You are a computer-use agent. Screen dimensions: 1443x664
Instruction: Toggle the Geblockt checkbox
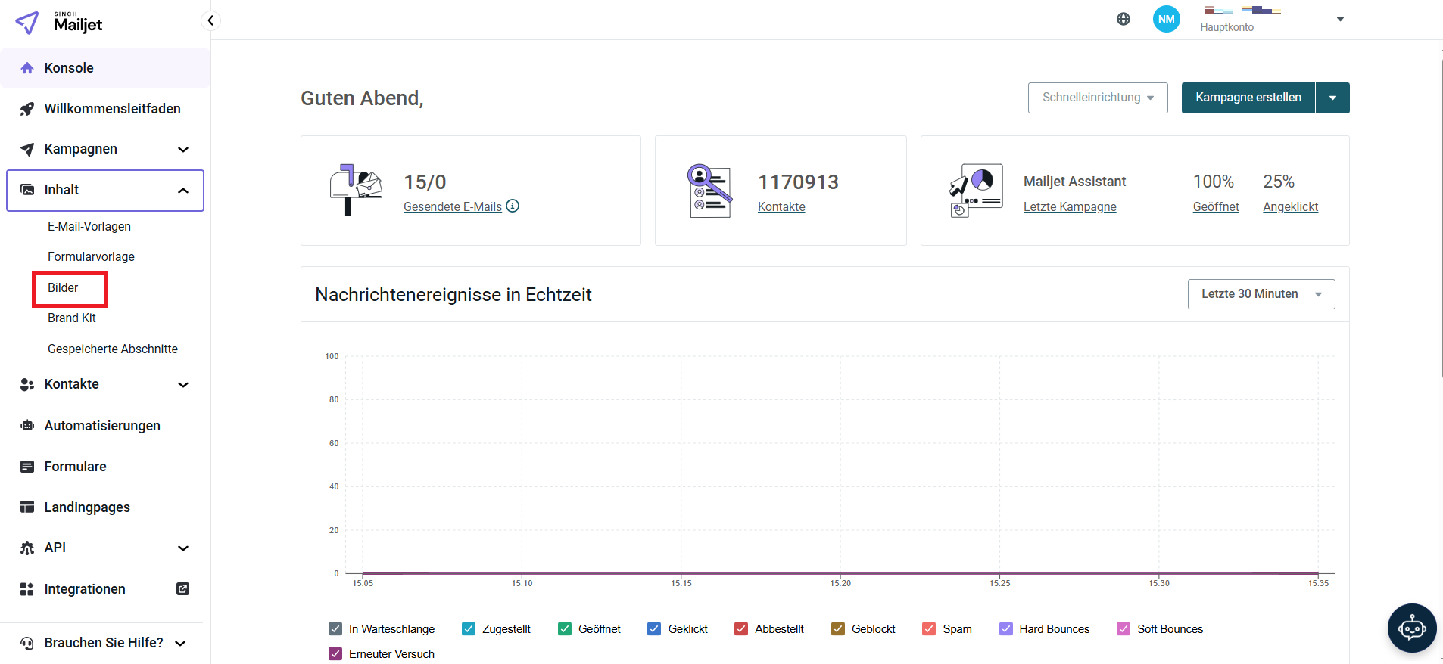point(838,628)
